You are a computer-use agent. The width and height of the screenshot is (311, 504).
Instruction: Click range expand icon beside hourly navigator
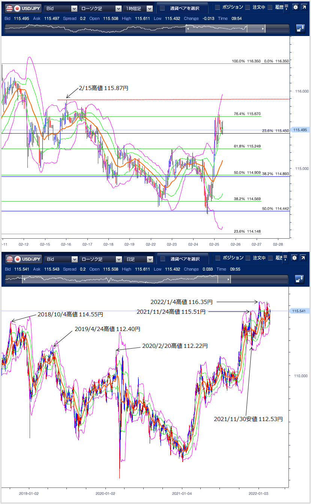[300, 28]
